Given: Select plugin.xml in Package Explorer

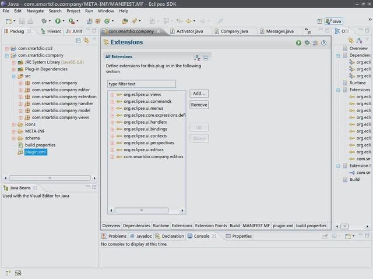Looking at the screenshot, I should click(36, 152).
